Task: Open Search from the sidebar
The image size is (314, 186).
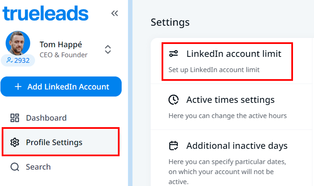Action: click(38, 167)
